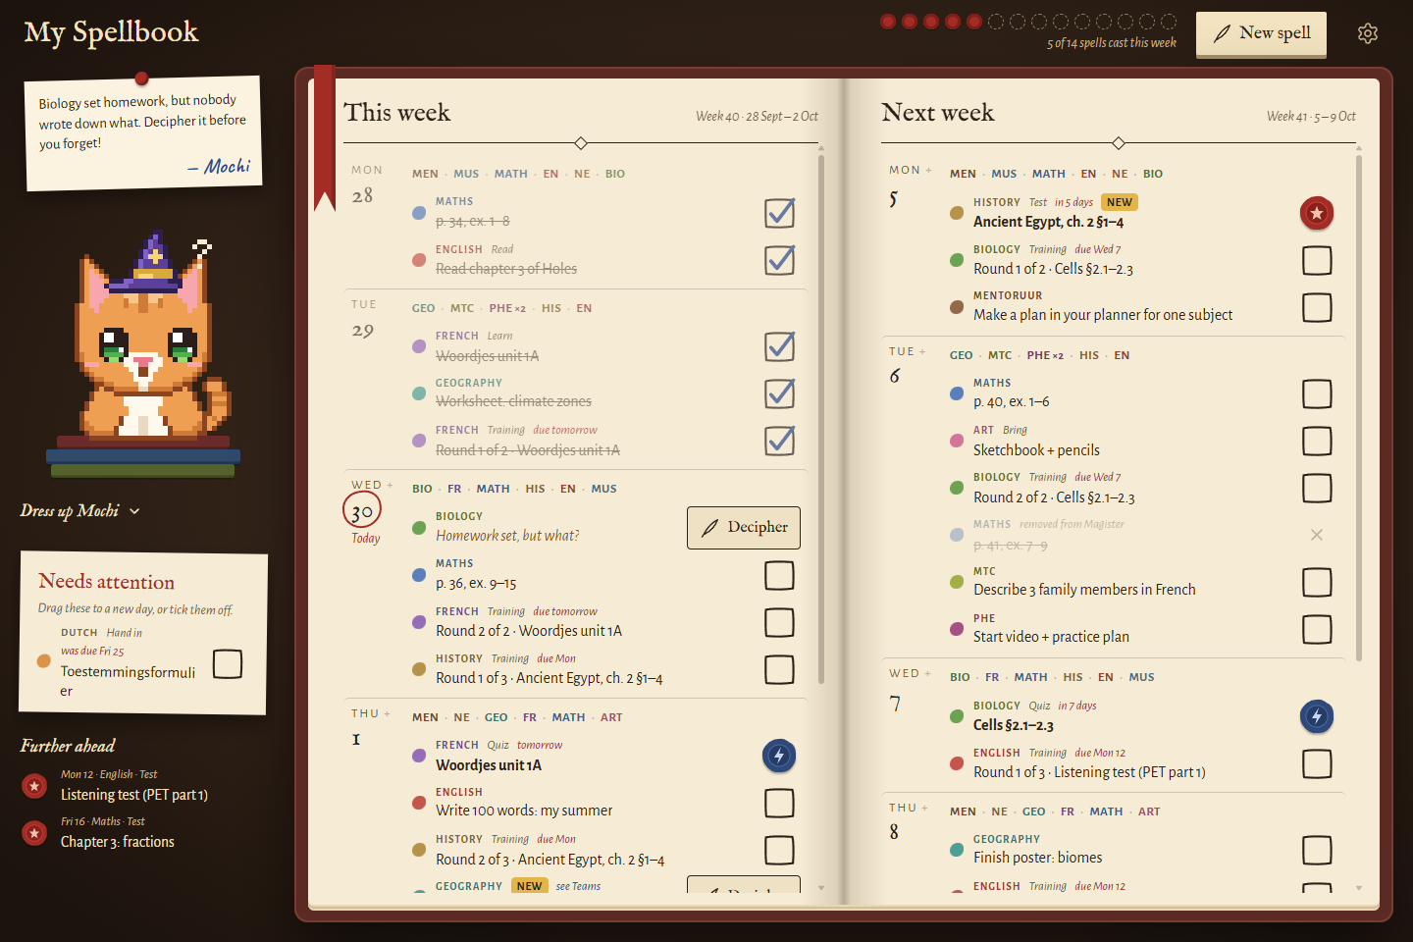1413x942 pixels.
Task: Click the This week page scrollbar
Action: [x=821, y=419]
